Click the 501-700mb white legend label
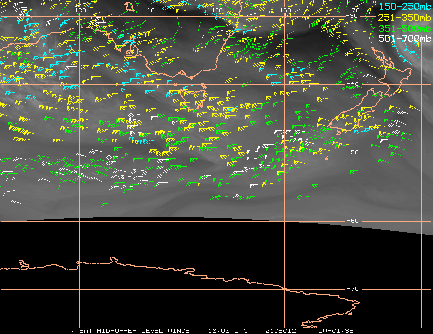 coord(404,38)
